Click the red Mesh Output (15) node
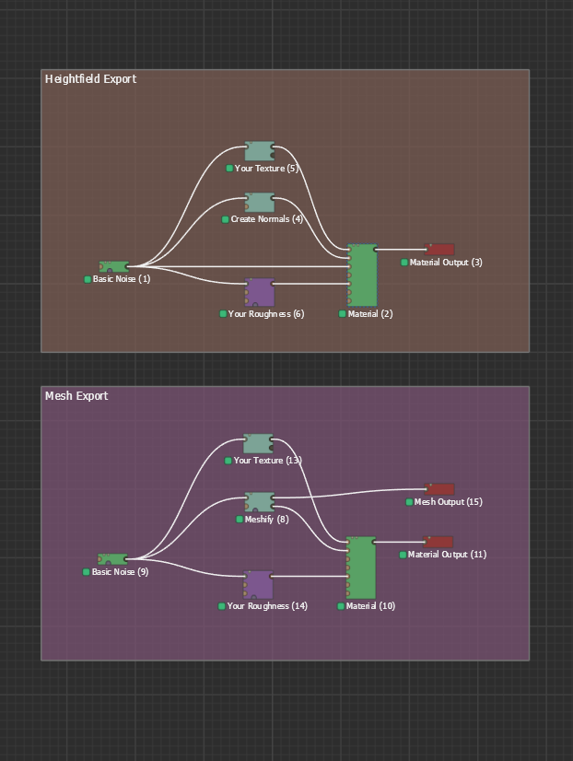 [440, 490]
